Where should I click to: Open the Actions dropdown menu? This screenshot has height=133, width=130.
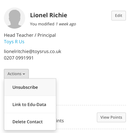click(x=16, y=74)
